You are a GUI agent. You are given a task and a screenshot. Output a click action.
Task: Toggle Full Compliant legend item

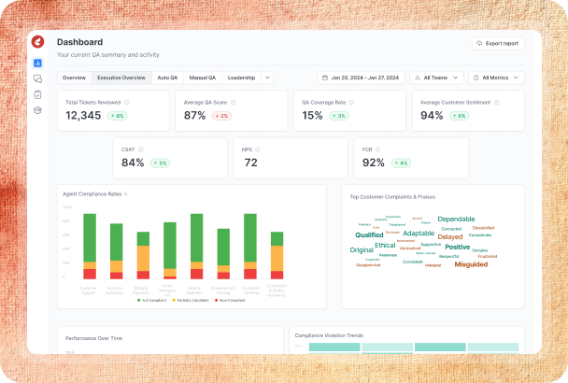(x=152, y=300)
